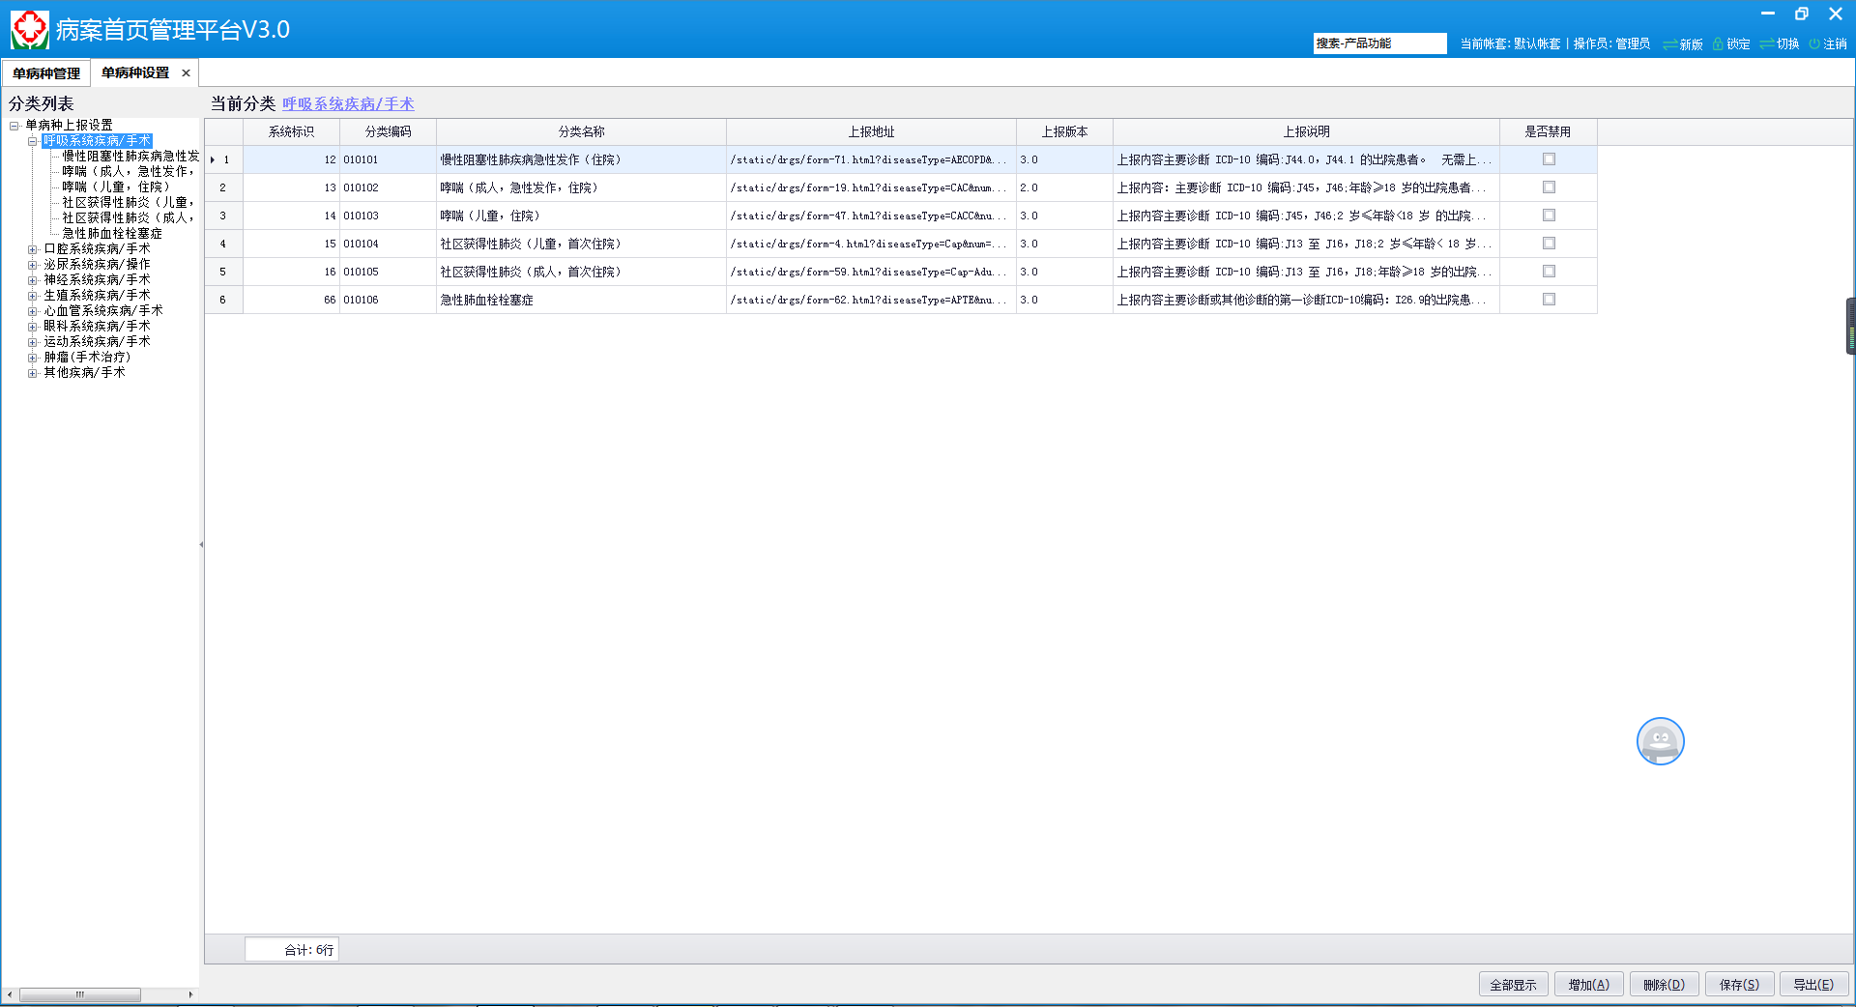Check 是否禁用 for code 010103 row
The width and height of the screenshot is (1856, 1007).
click(x=1549, y=216)
